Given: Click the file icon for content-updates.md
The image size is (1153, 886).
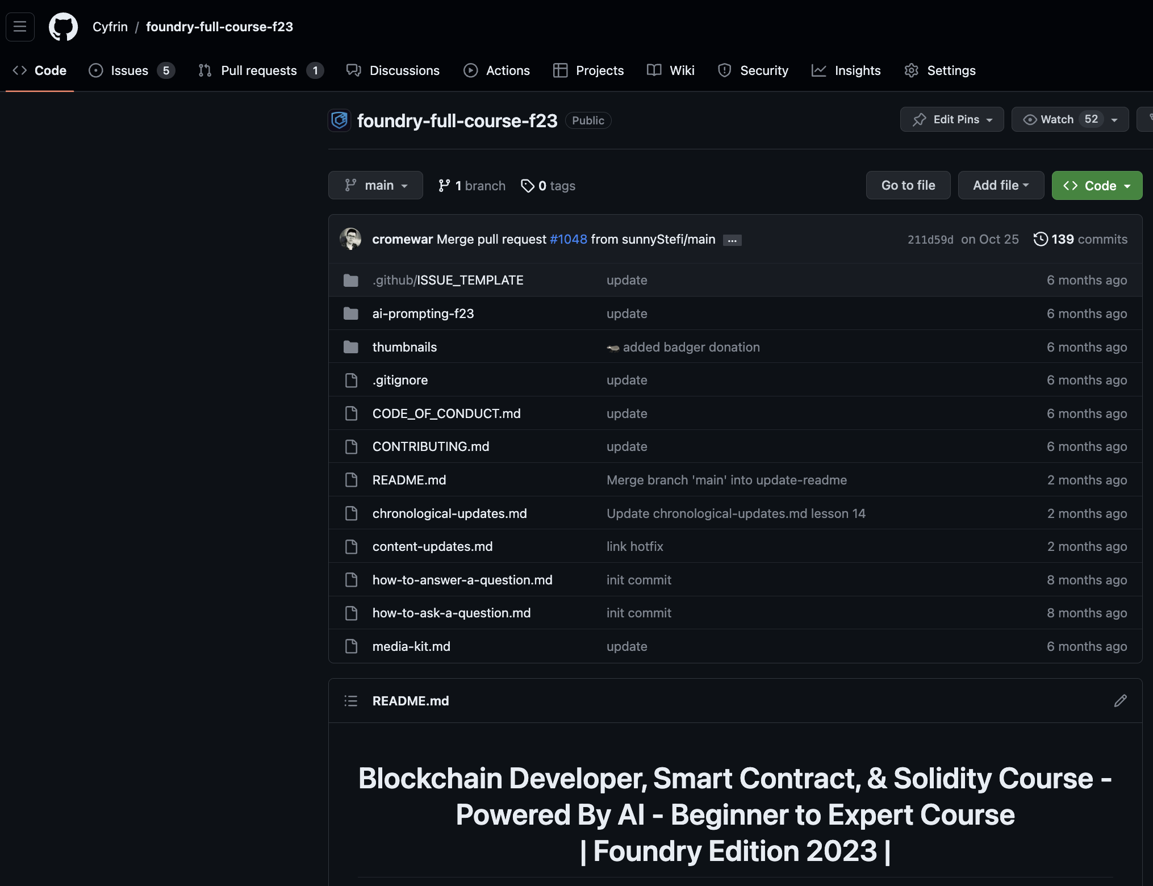Looking at the screenshot, I should (x=351, y=546).
